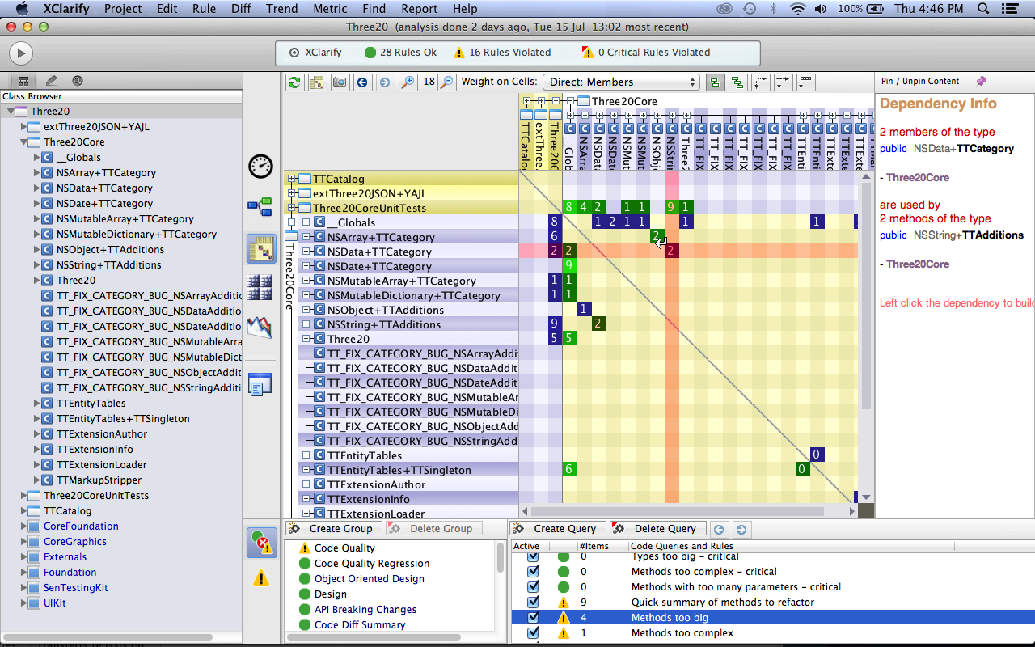
Task: Expand UIKit in the class browser
Action: [x=24, y=603]
